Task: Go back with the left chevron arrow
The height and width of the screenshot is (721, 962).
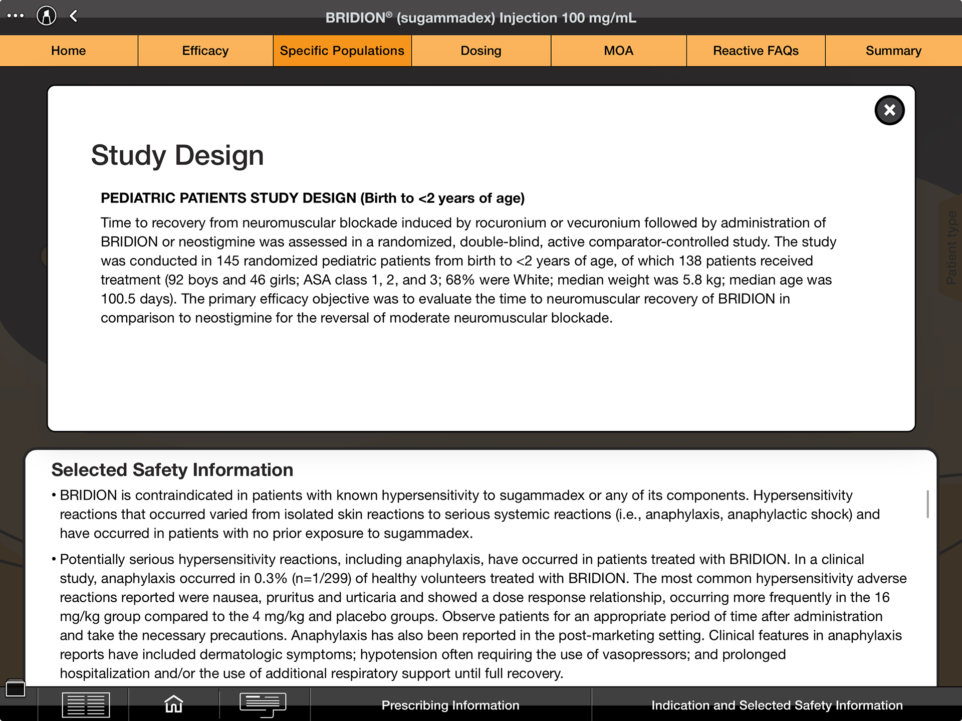Action: pos(74,16)
